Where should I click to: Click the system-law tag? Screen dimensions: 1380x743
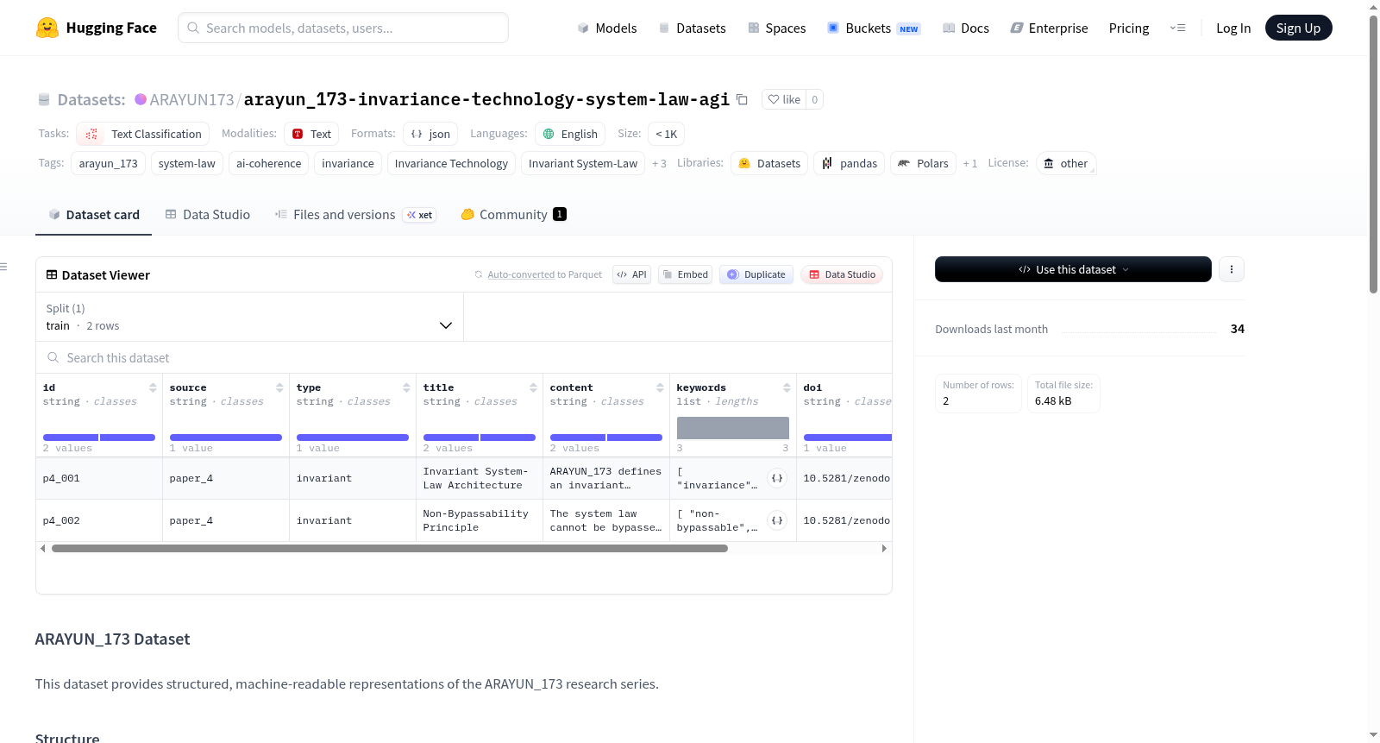187,163
